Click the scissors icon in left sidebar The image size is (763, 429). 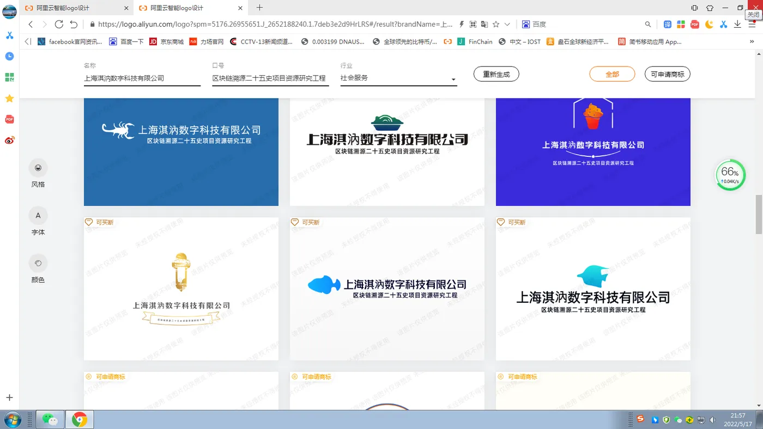(x=9, y=35)
